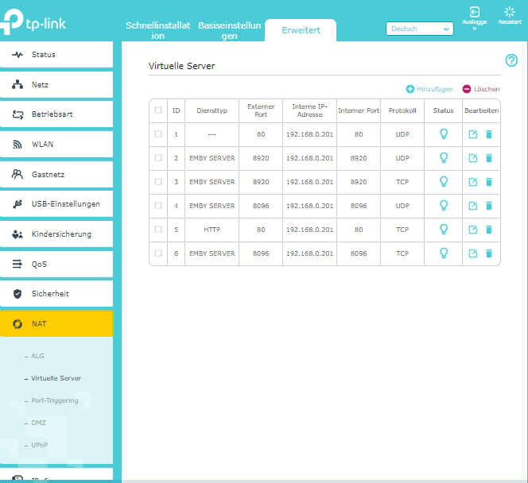Click the Interne IP-Adresse column header
Viewport: 528px width, 483px height.
point(310,110)
